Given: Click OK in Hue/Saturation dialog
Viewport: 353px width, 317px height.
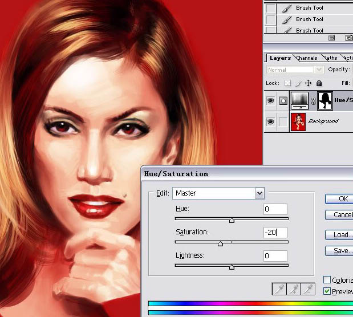Looking at the screenshot, I should click(339, 199).
